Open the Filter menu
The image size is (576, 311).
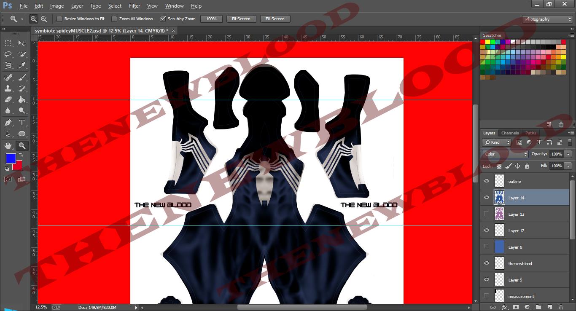coord(135,6)
